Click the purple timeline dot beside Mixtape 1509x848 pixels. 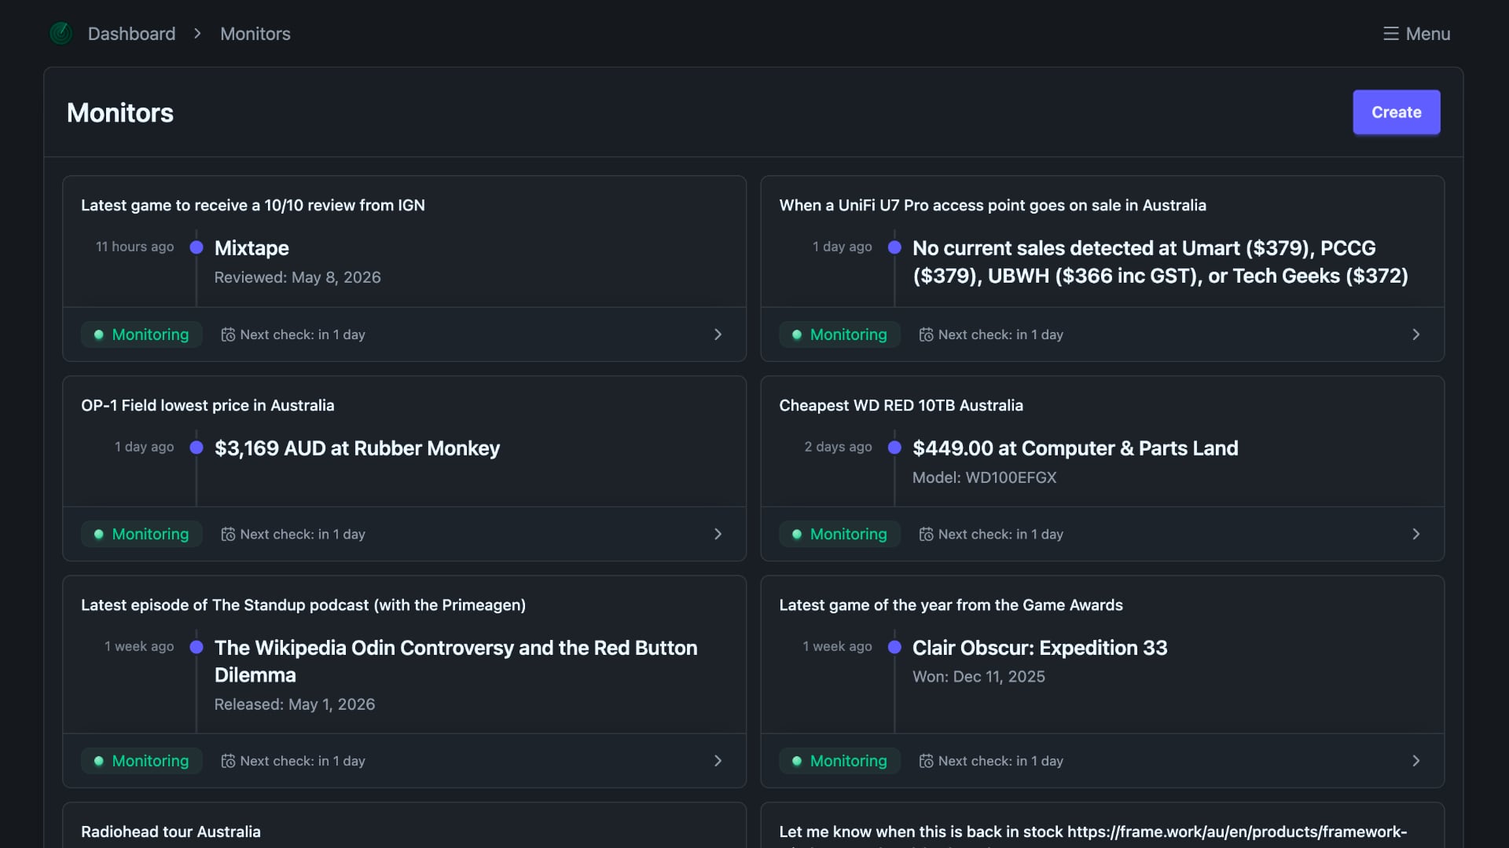tap(196, 247)
